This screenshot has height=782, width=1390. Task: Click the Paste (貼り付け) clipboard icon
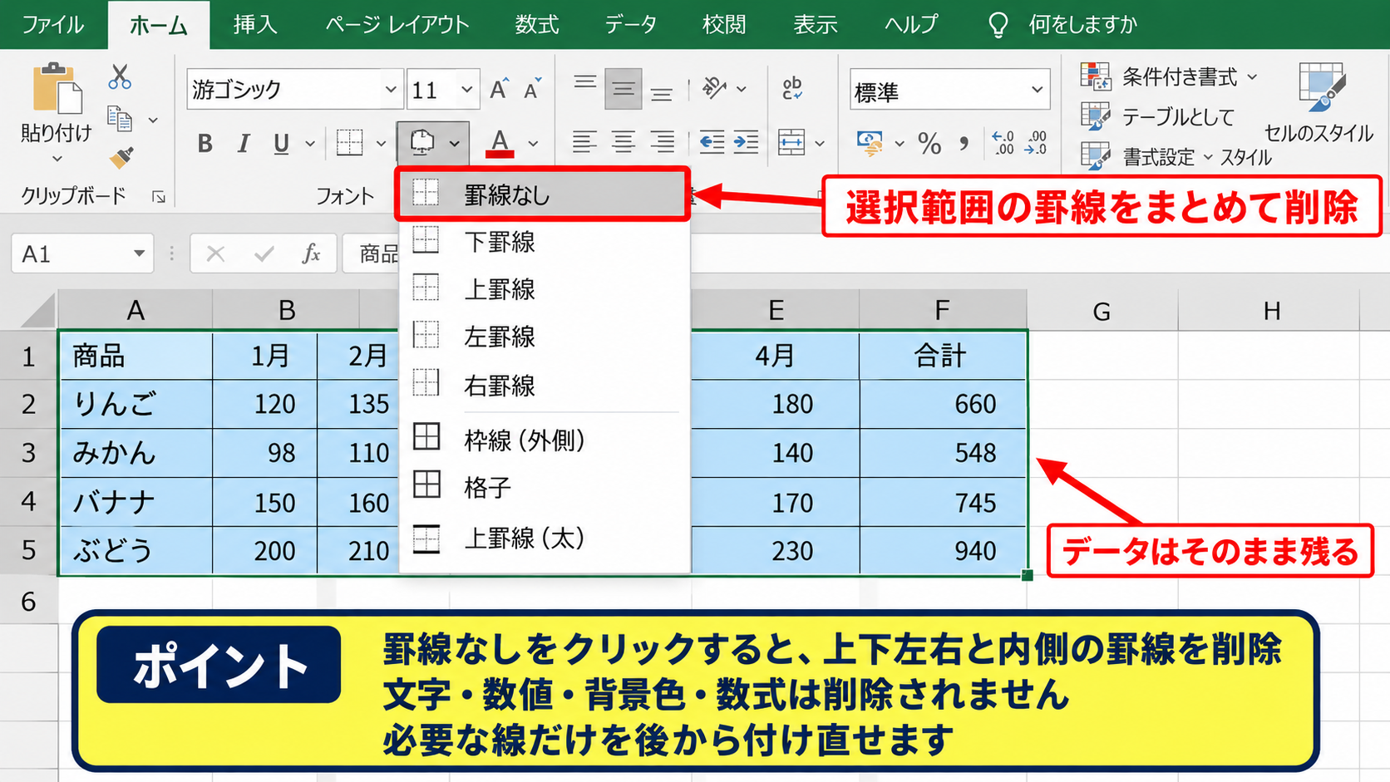click(57, 87)
